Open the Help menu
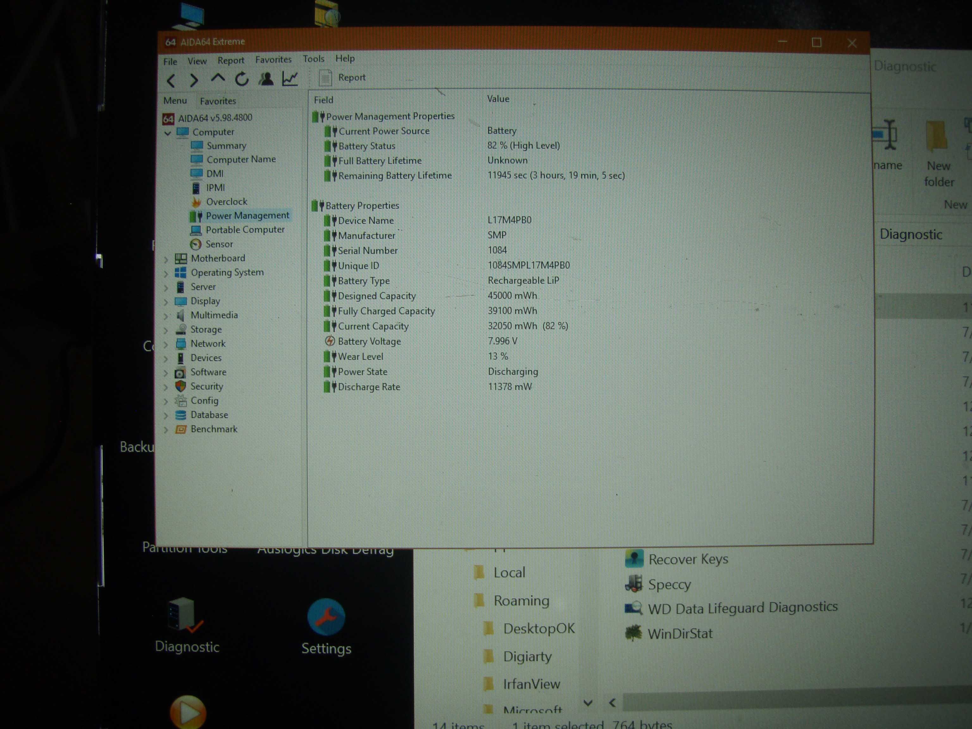 pyautogui.click(x=345, y=59)
